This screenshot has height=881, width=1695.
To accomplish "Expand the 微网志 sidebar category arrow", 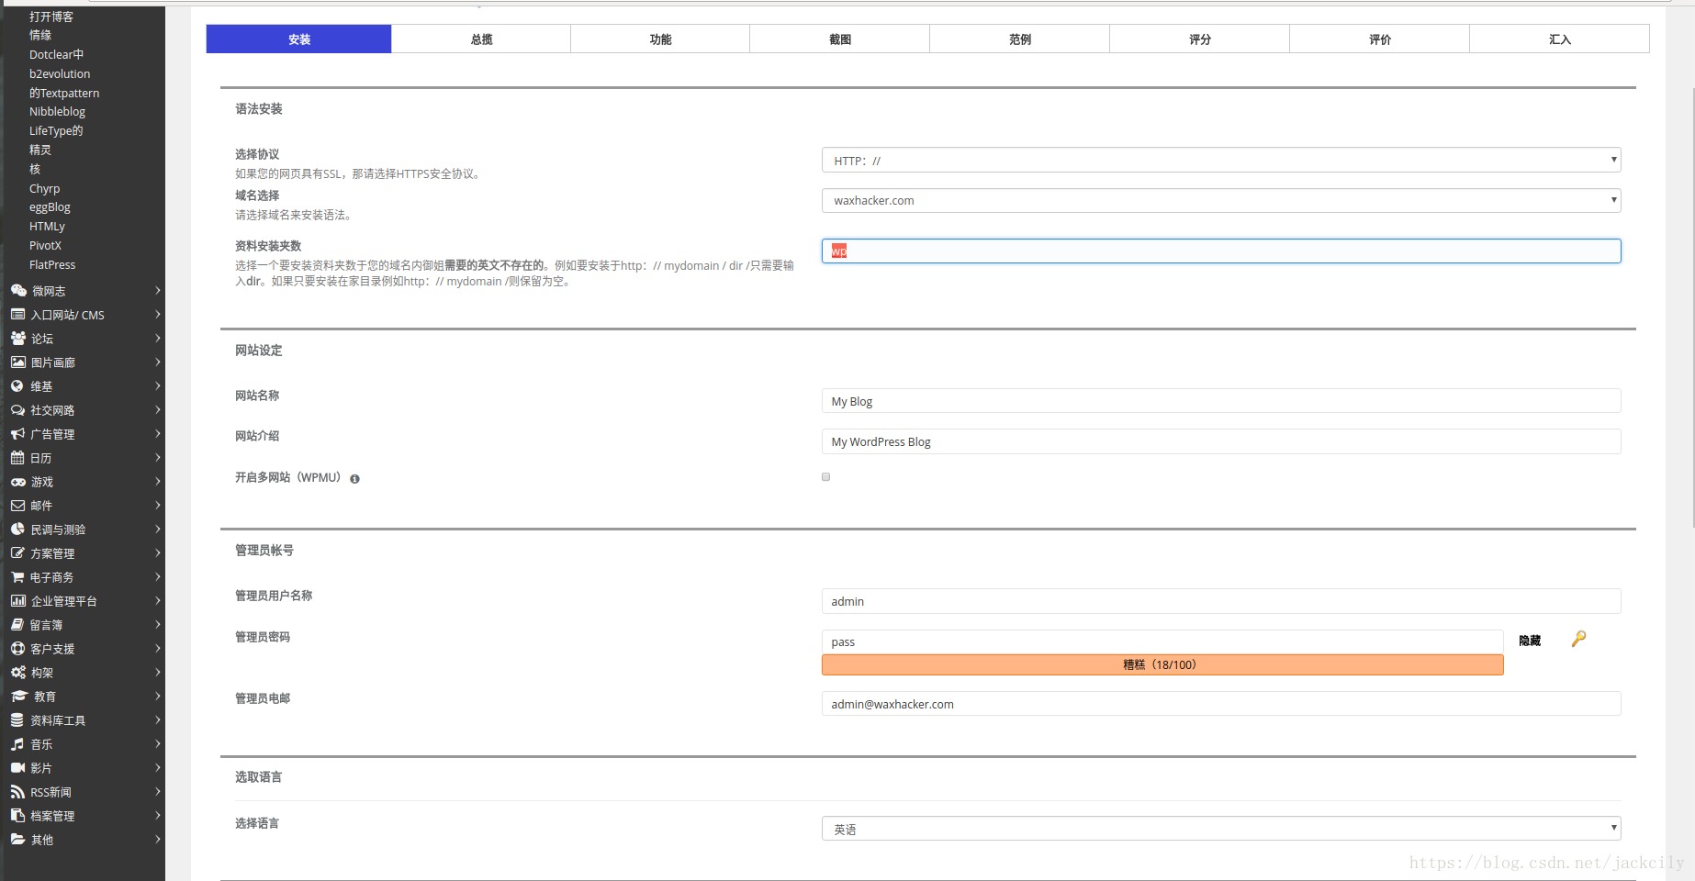I will click(x=158, y=291).
